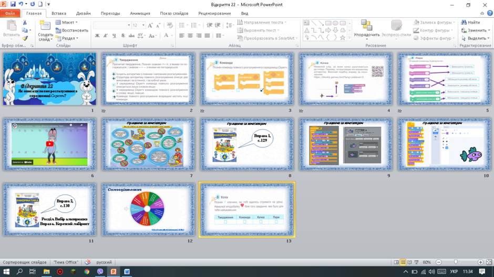
Task: Click Создать слайд new slide button
Action: (45, 30)
